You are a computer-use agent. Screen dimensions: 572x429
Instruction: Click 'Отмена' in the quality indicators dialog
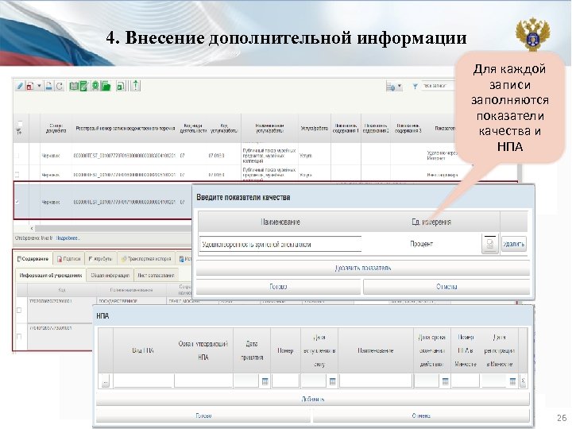446,287
